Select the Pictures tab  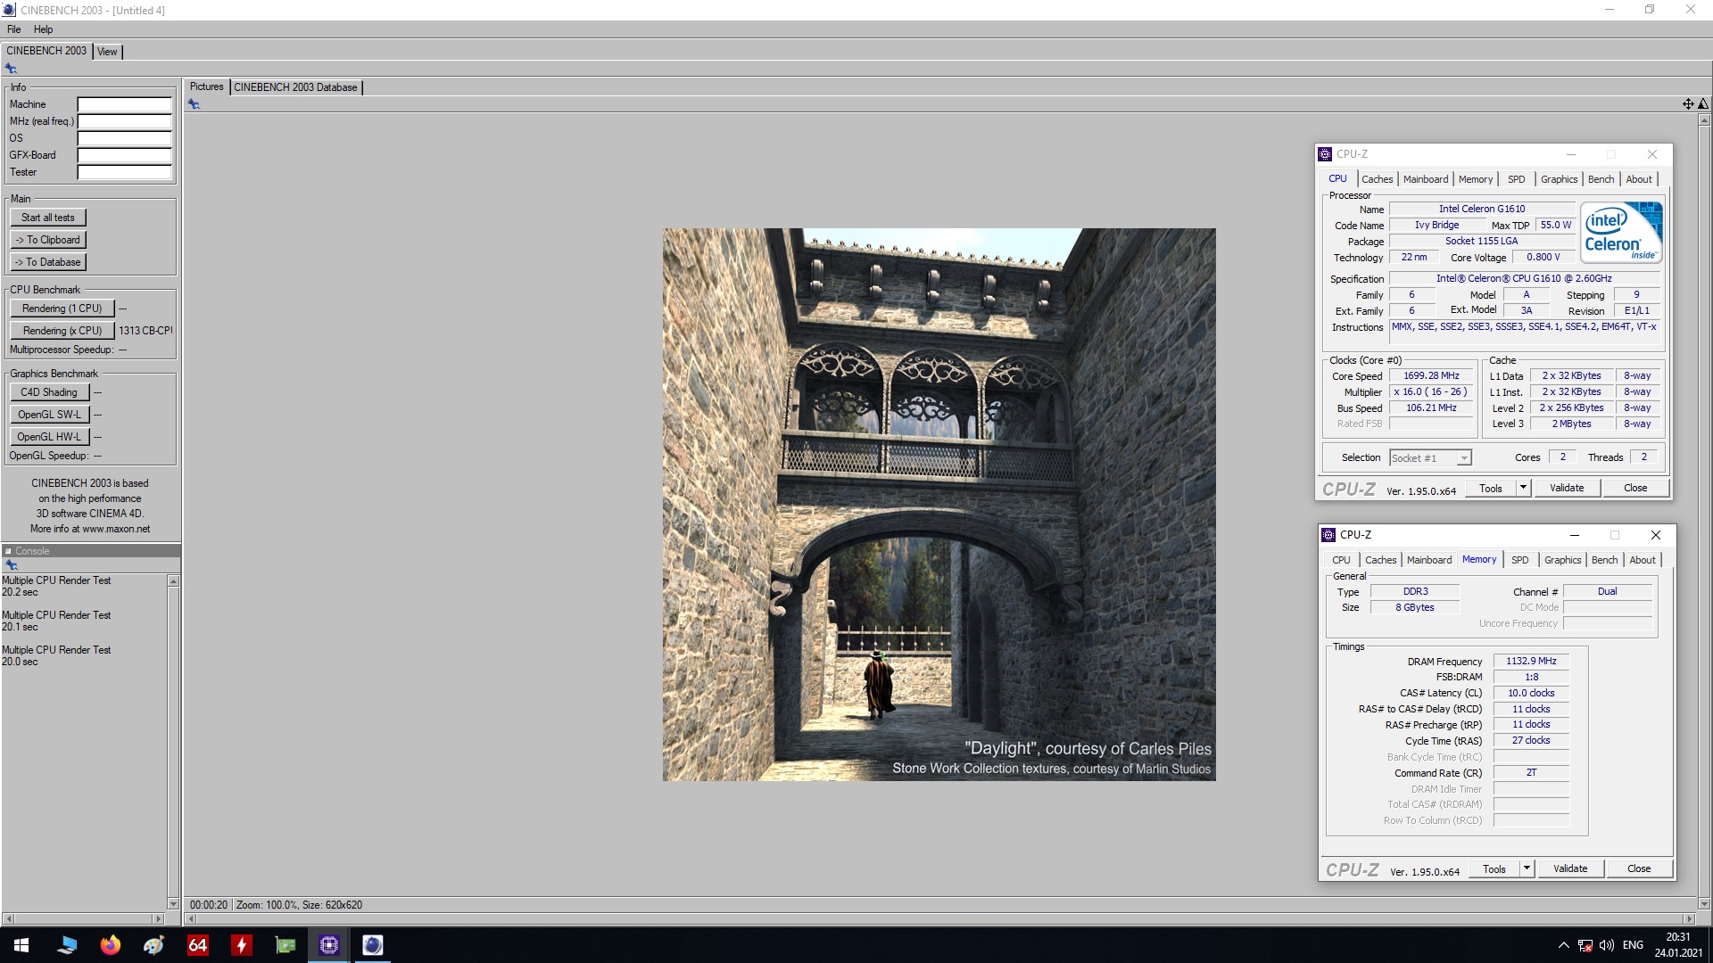coord(206,86)
